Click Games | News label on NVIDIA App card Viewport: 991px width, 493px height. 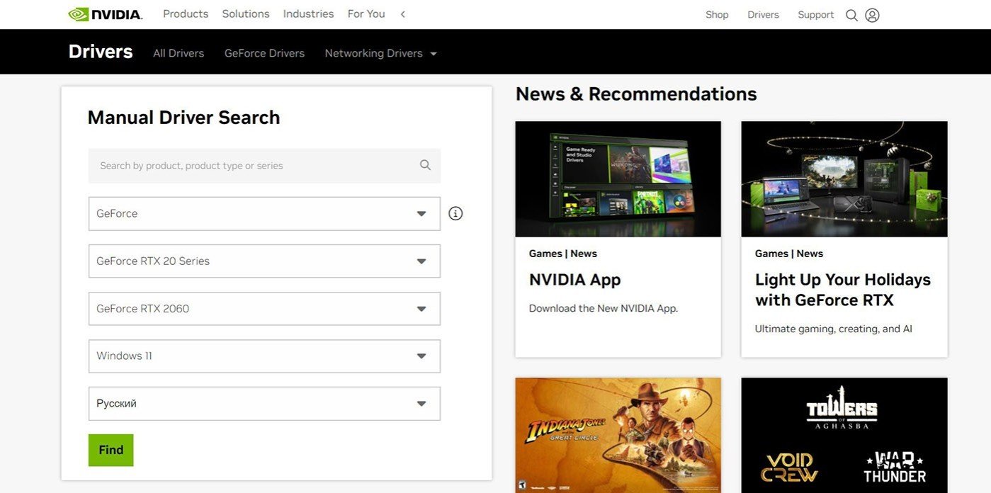pos(563,254)
